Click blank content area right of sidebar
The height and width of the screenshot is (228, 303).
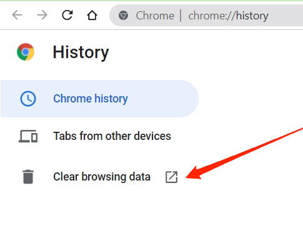(x=250, y=83)
